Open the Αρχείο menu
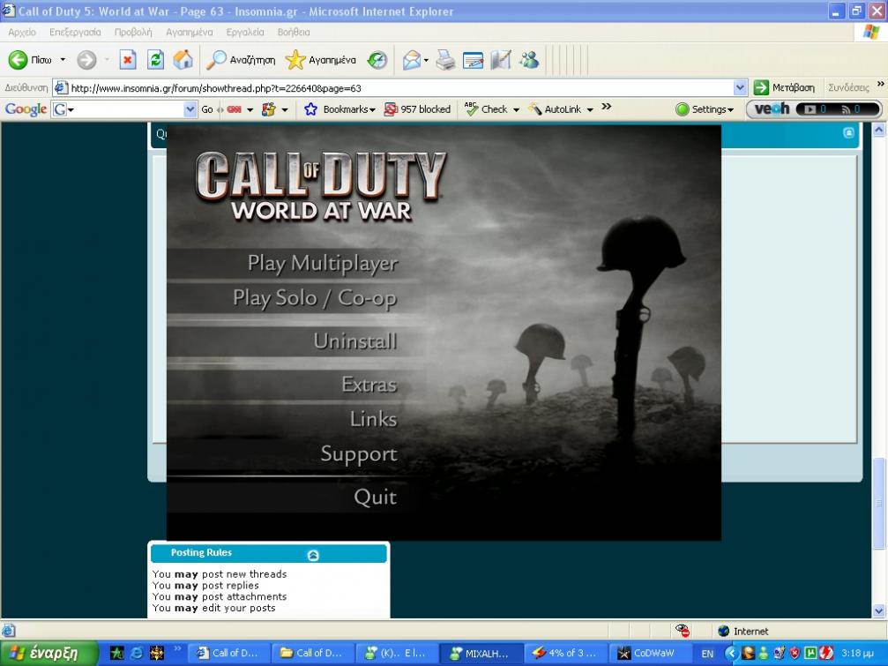The width and height of the screenshot is (888, 666). tap(22, 33)
